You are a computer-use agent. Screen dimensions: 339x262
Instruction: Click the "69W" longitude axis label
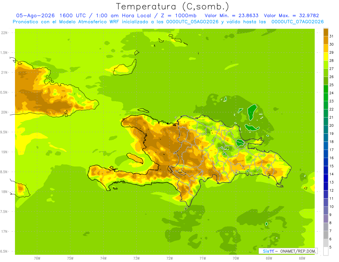click(269, 258)
